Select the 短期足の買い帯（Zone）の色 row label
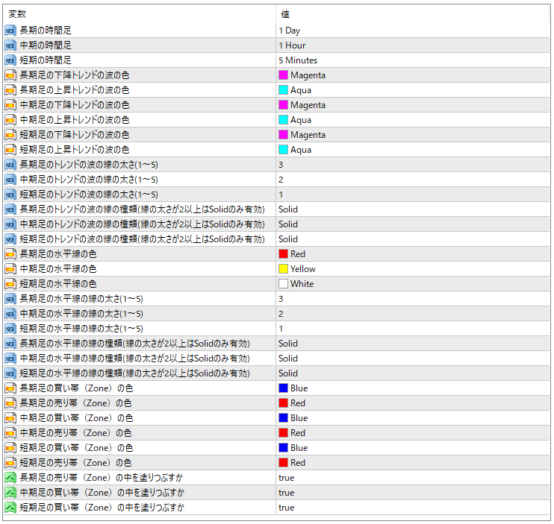The height and width of the screenshot is (524, 554). coord(76,448)
